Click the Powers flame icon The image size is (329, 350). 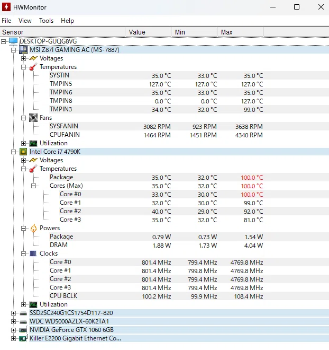[33, 228]
